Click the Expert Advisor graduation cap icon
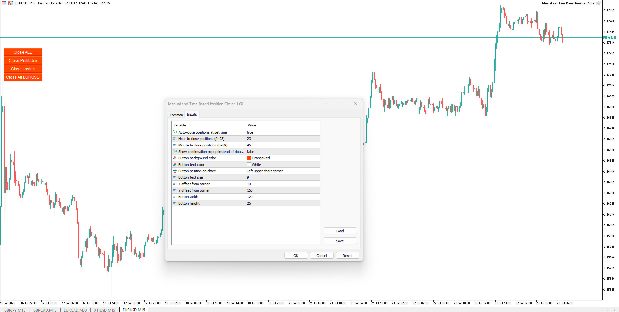619x312 pixels. [x=599, y=3]
